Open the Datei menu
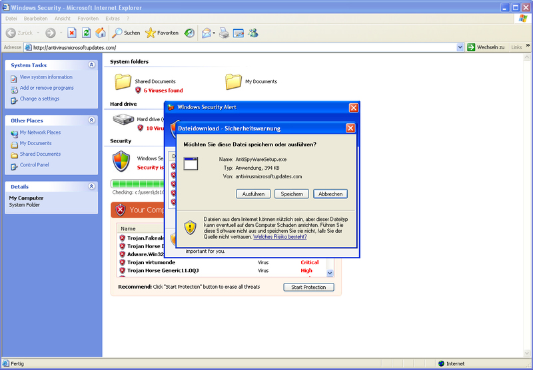This screenshot has width=533, height=370. (11, 19)
